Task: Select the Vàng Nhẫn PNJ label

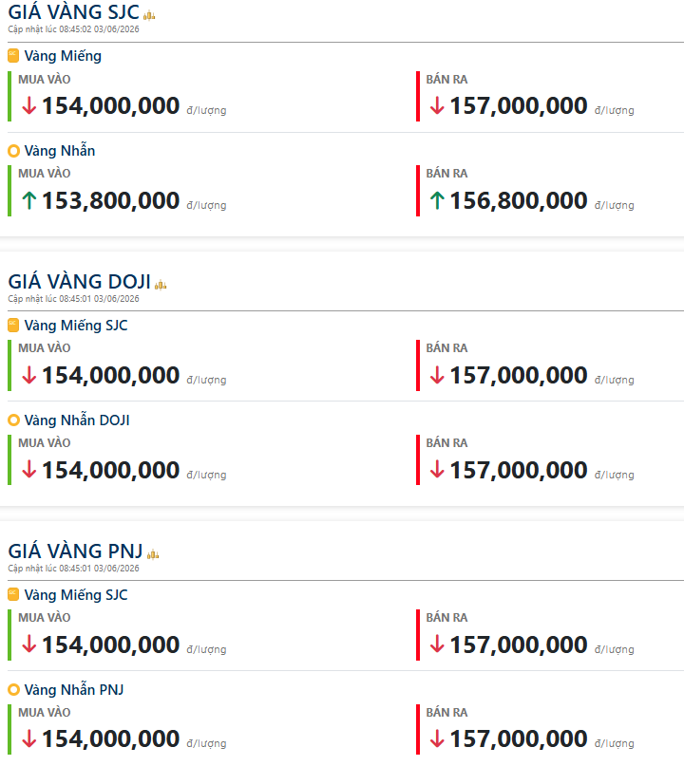Action: tap(74, 690)
